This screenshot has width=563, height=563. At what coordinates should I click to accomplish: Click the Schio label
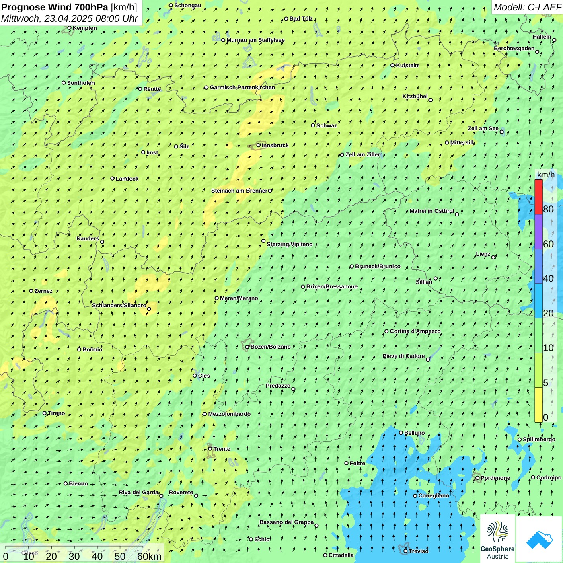(x=262, y=539)
